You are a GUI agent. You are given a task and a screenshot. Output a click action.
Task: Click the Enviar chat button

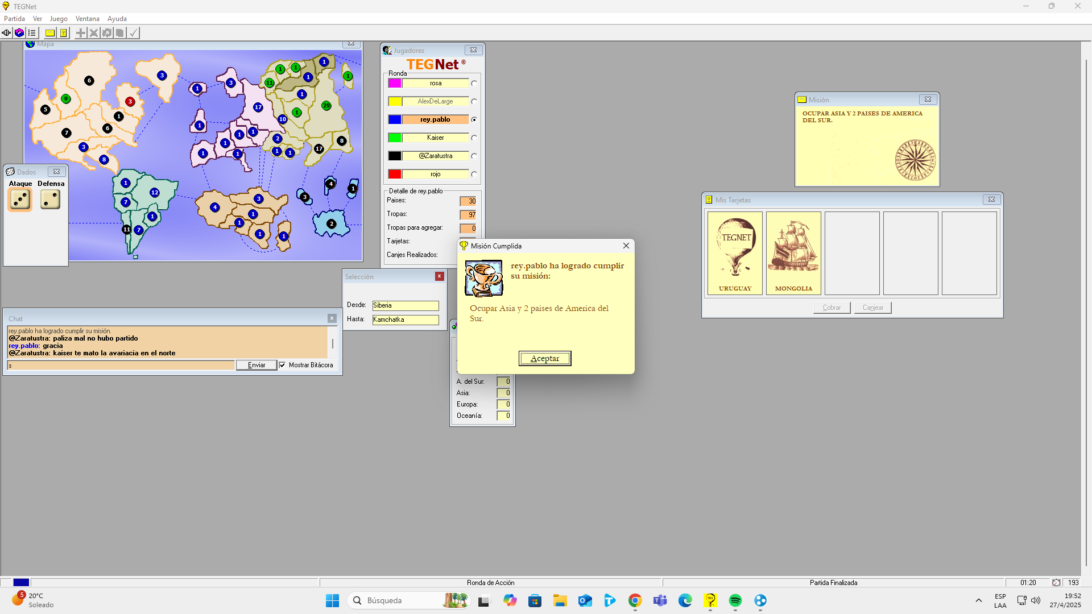point(257,365)
